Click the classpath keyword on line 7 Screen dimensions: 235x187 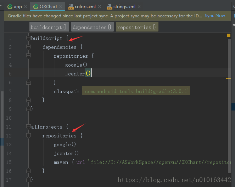point(67,91)
